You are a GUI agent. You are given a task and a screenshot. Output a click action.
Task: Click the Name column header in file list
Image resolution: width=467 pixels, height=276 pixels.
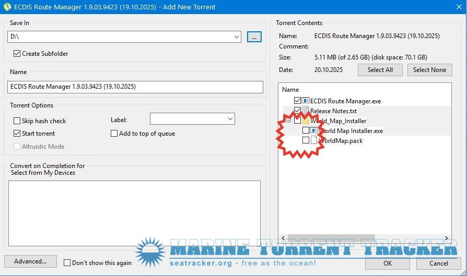290,90
